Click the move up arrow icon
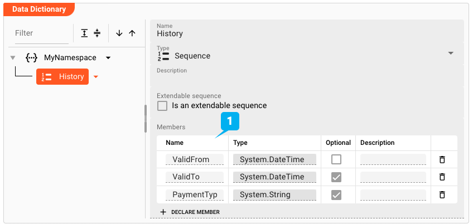This screenshot has height=224, width=473. pos(132,33)
